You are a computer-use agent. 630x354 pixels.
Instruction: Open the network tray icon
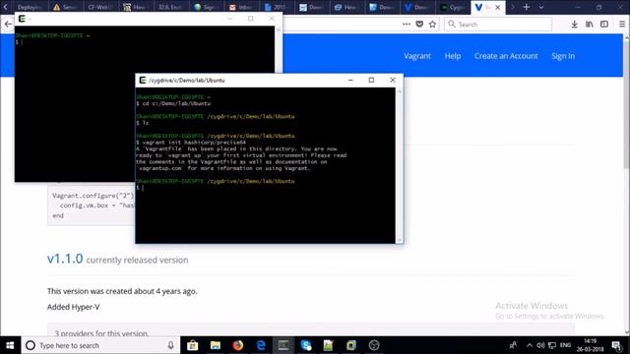tap(552, 345)
